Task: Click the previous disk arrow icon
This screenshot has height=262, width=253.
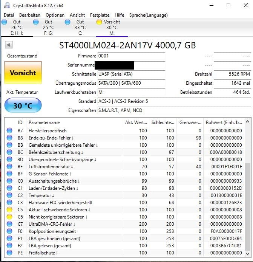Action: click(x=9, y=45)
